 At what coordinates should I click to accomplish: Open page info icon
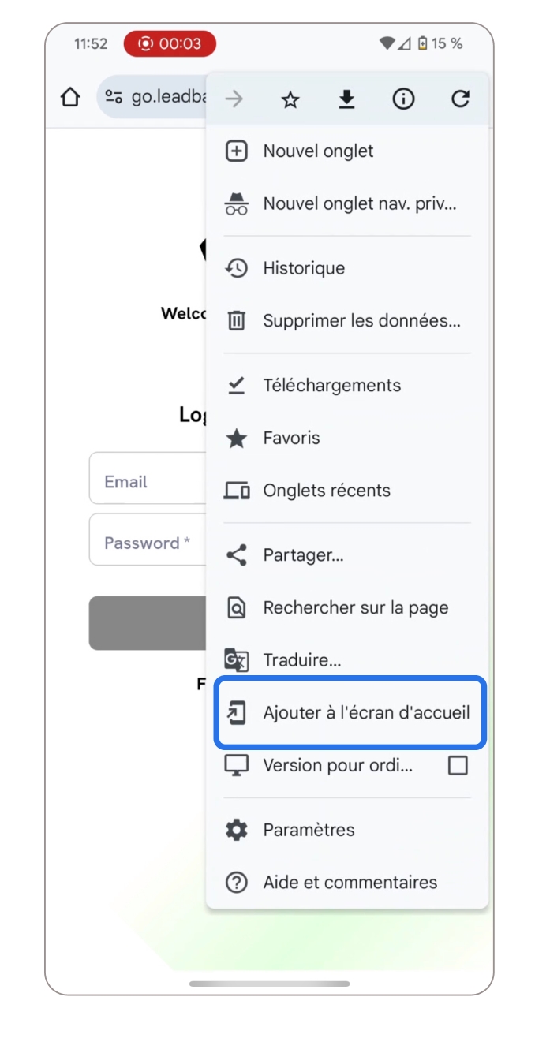coord(403,99)
